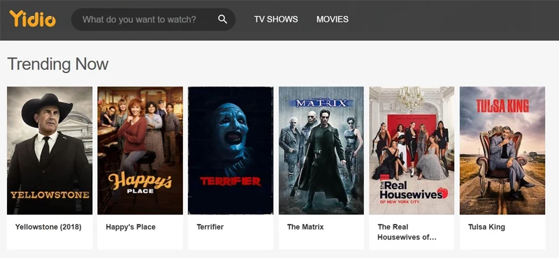Open The Matrix poster thumbnail
559x279 pixels.
click(321, 151)
